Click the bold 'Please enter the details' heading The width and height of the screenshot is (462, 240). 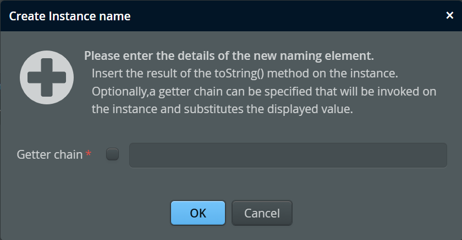coord(229,56)
